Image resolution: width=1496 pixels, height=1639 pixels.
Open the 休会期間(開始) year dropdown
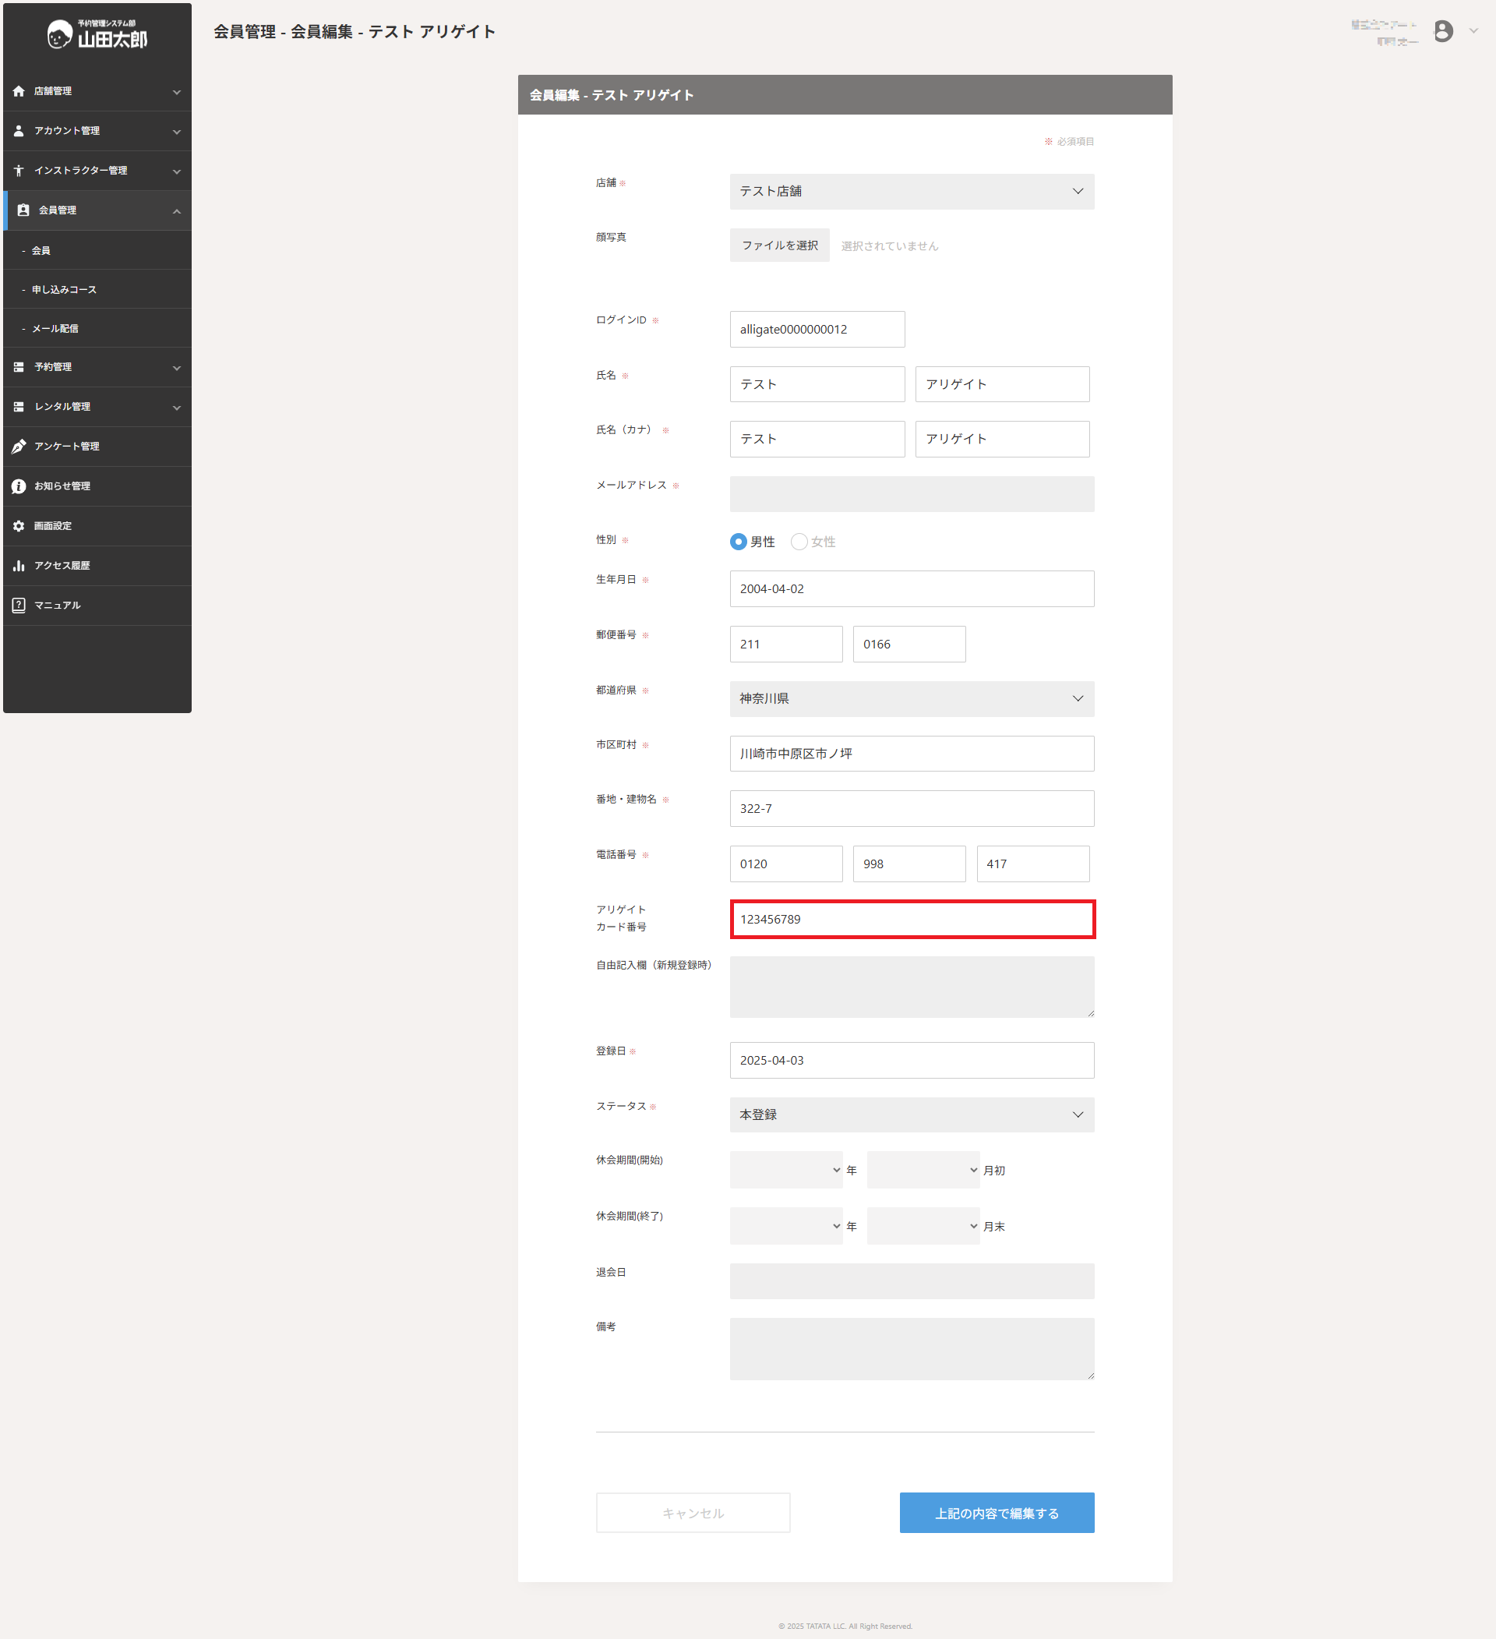click(x=785, y=1170)
